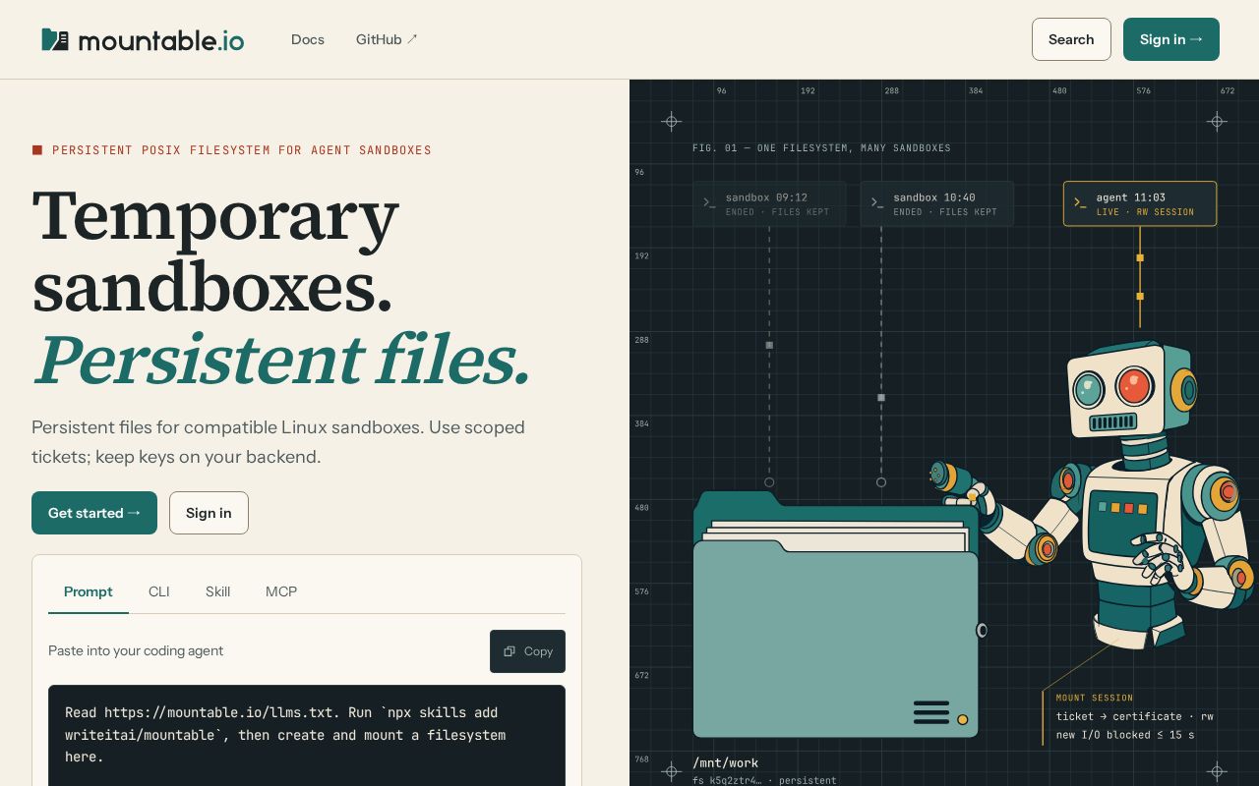1259x786 pixels.
Task: Click the 'PERSISTENT POSIX FILESYSTEM FOR AGENT SANDBOXES' tagline
Action: coord(242,150)
